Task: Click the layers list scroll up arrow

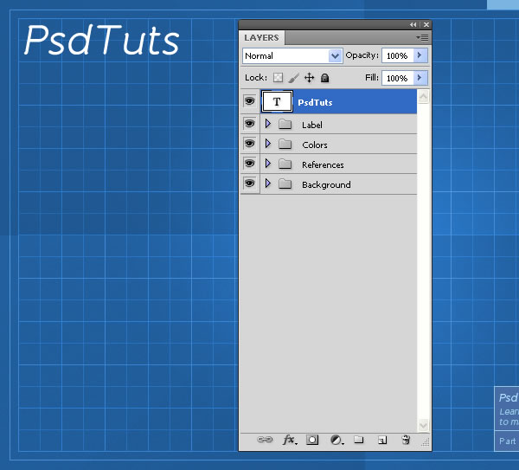Action: point(423,97)
